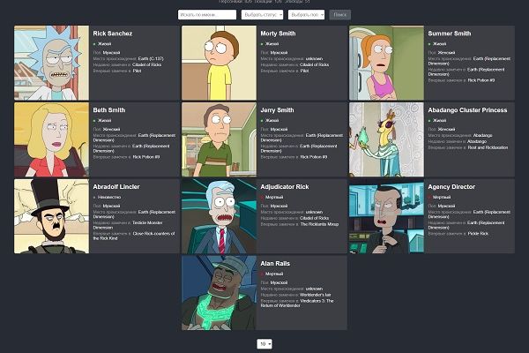Click the Rick Sanchez name heading
The width and height of the screenshot is (529, 353).
pyautogui.click(x=113, y=34)
